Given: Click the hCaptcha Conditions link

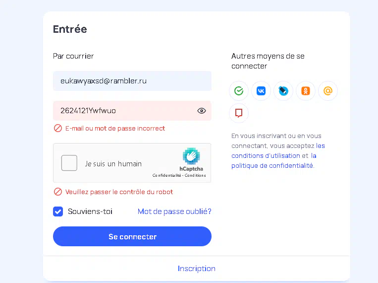Looking at the screenshot, I should pos(195,175).
